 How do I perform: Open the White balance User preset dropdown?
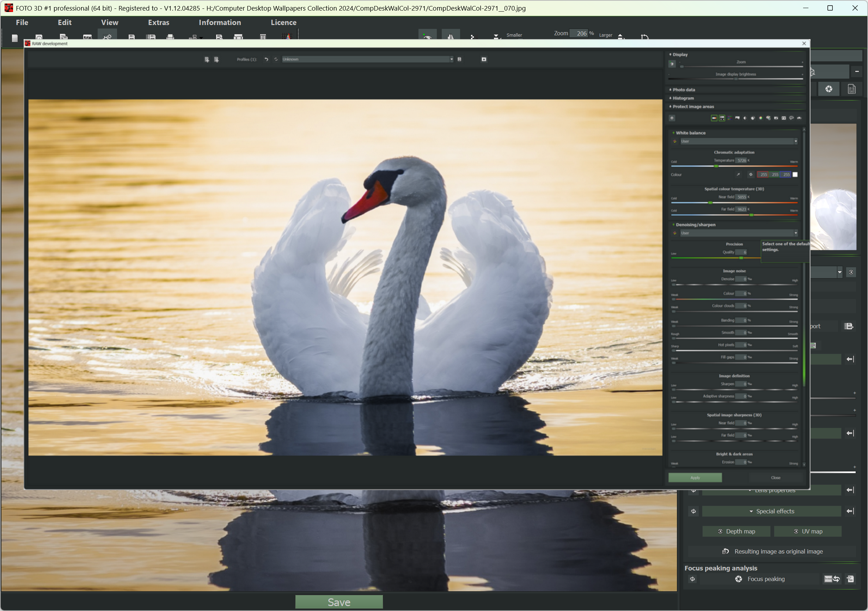(x=795, y=141)
